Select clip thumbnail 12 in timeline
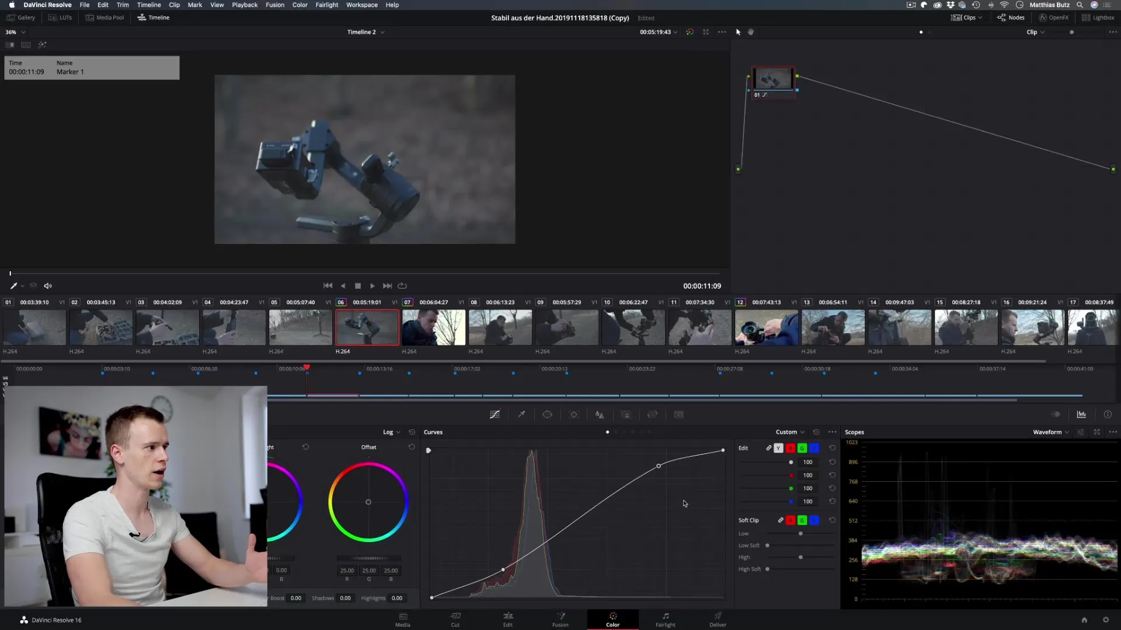This screenshot has width=1121, height=630. 766,328
